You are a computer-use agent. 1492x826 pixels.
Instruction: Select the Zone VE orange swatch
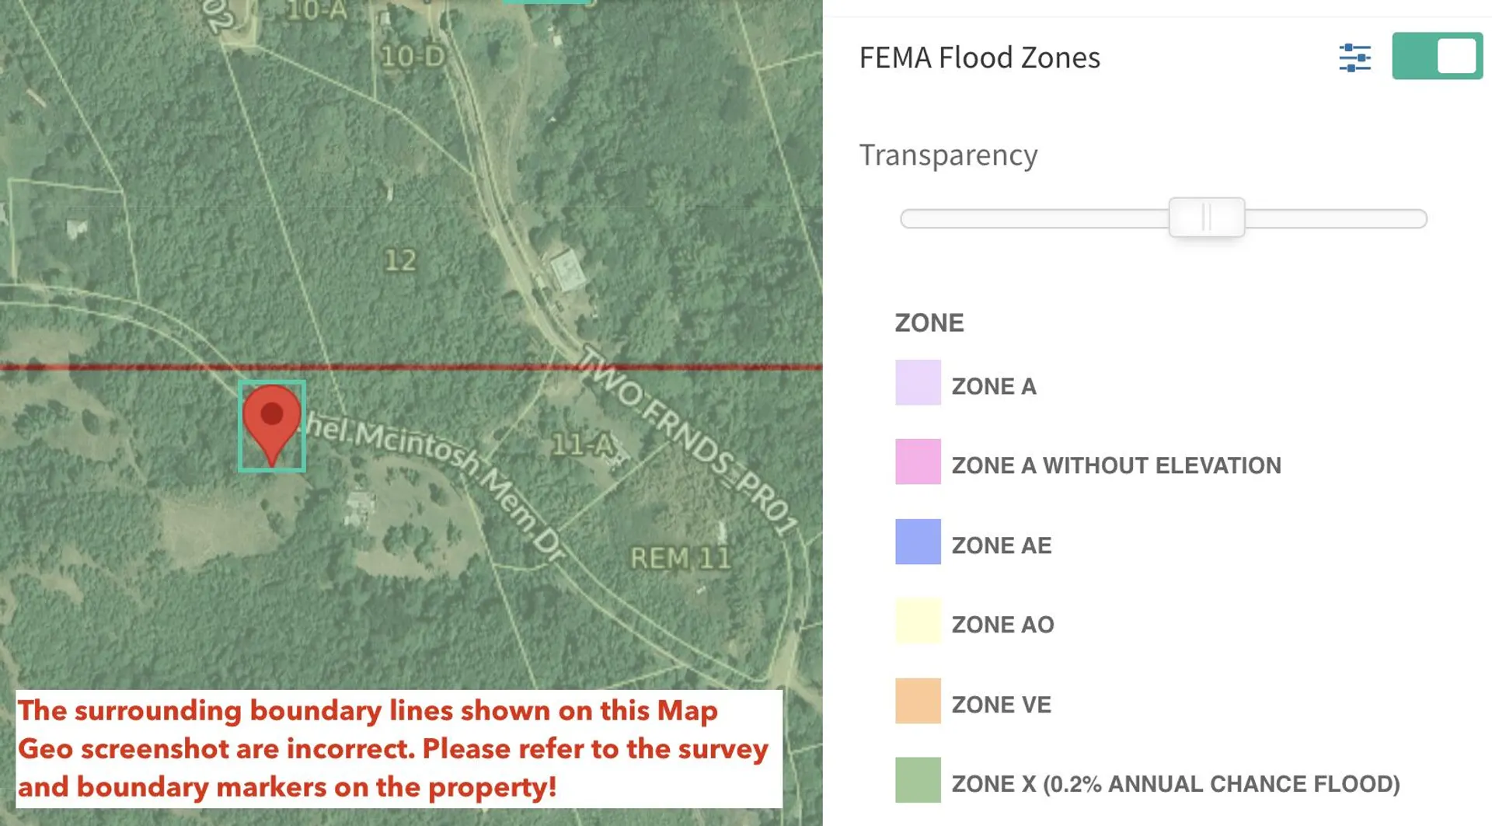point(918,701)
